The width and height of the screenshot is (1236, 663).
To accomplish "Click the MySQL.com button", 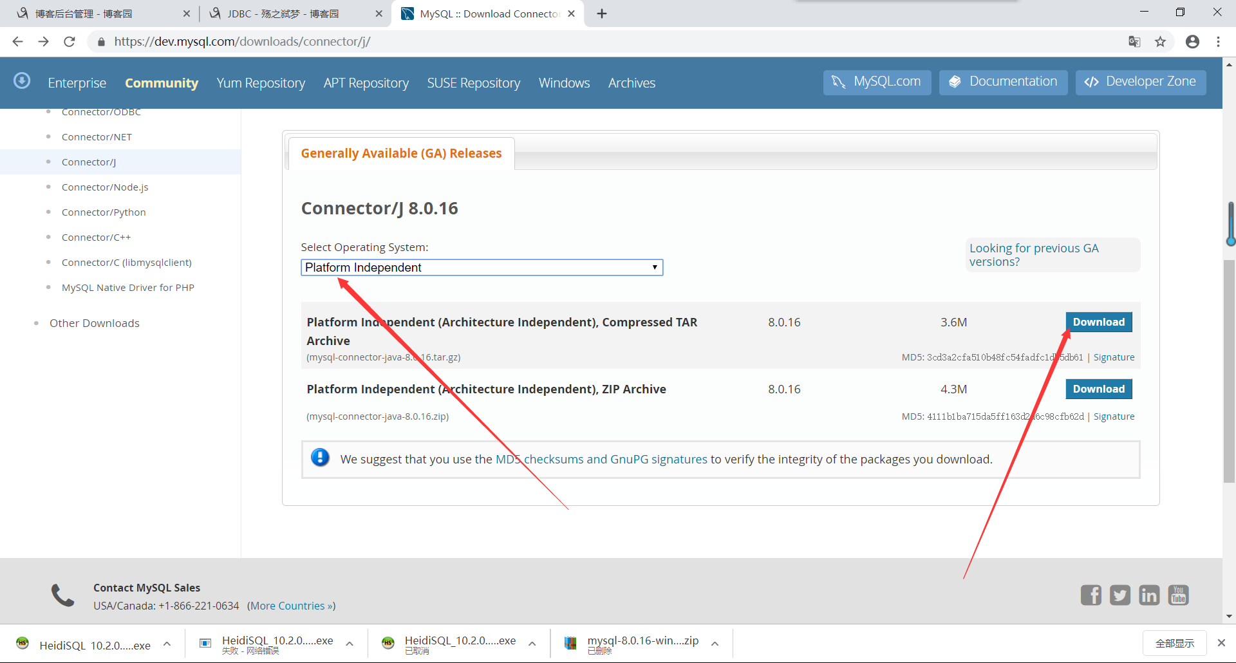I will pos(877,82).
